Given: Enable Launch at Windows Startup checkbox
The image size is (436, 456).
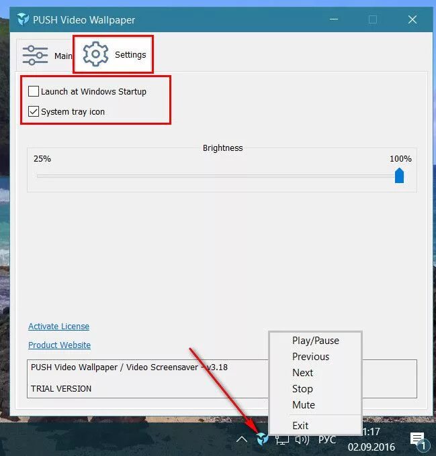Looking at the screenshot, I should click(x=34, y=91).
